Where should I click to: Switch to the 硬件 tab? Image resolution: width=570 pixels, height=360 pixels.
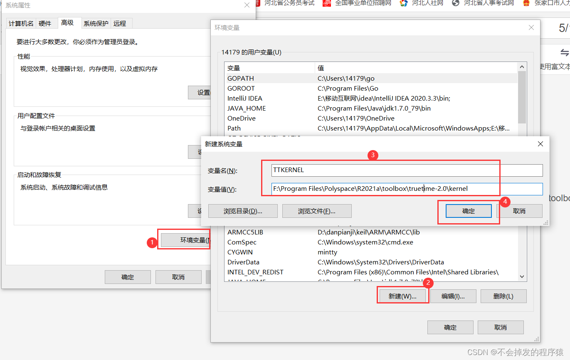pyautogui.click(x=46, y=23)
